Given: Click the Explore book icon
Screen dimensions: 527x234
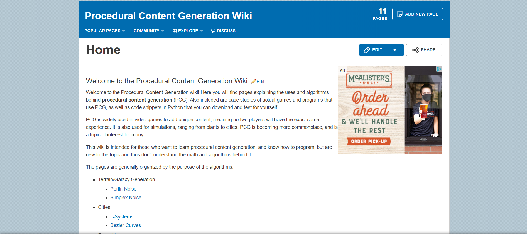Looking at the screenshot, I should click(x=175, y=31).
